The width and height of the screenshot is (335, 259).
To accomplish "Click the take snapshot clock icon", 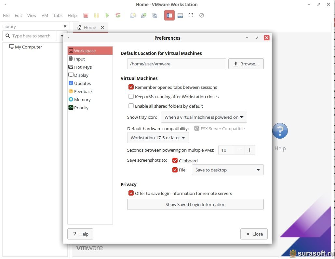I will tap(133, 15).
